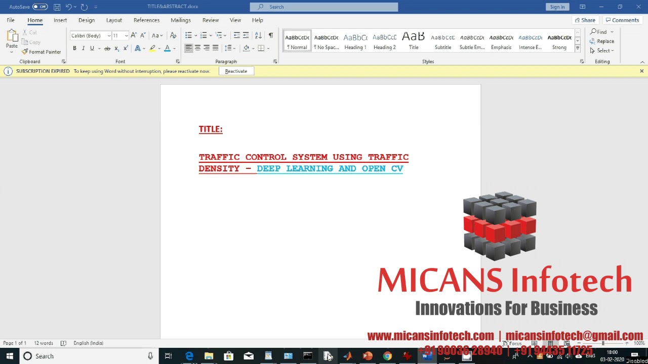Save the document from the title bar
The width and height of the screenshot is (648, 364).
pyautogui.click(x=57, y=7)
